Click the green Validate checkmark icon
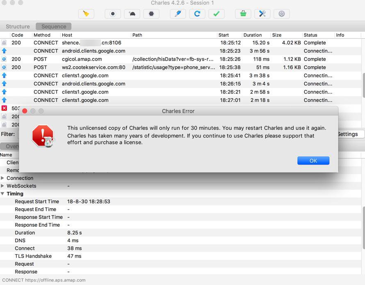365x285 pixels. coord(217,14)
